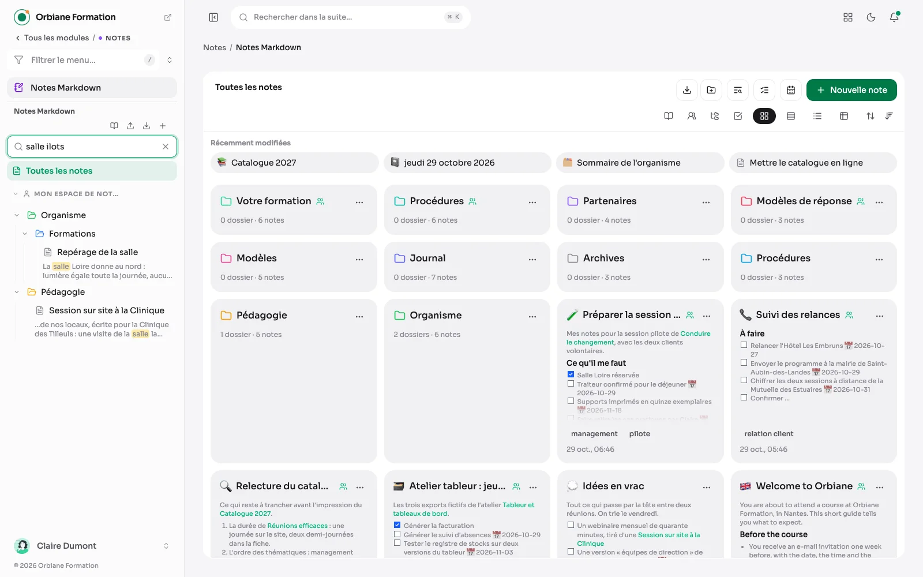Uncheck 'Générer la facturation' checkbox

[x=397, y=525]
